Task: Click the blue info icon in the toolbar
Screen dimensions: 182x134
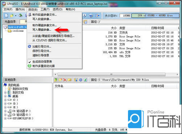Action: point(84,15)
